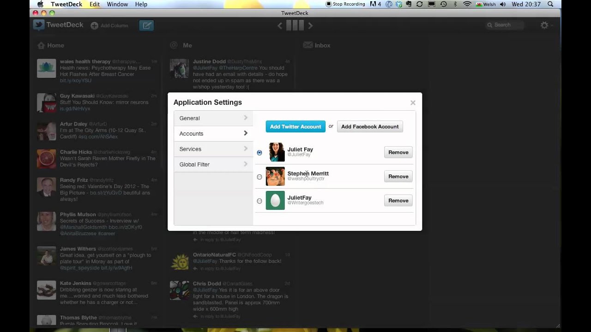Click Add Twitter Account button

tap(295, 126)
